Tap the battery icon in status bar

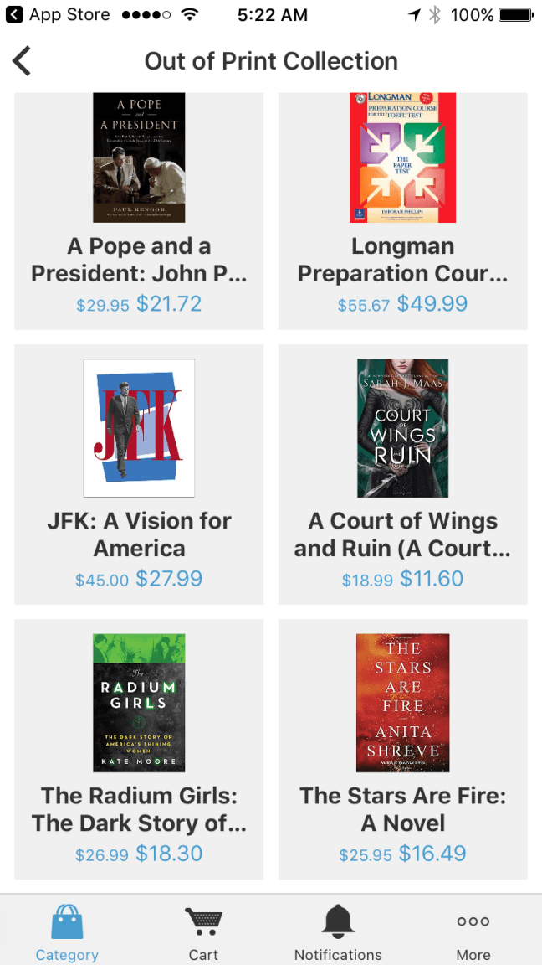[x=515, y=15]
